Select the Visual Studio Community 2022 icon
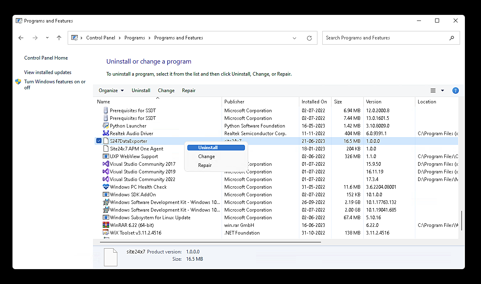The width and height of the screenshot is (481, 284). [x=106, y=179]
